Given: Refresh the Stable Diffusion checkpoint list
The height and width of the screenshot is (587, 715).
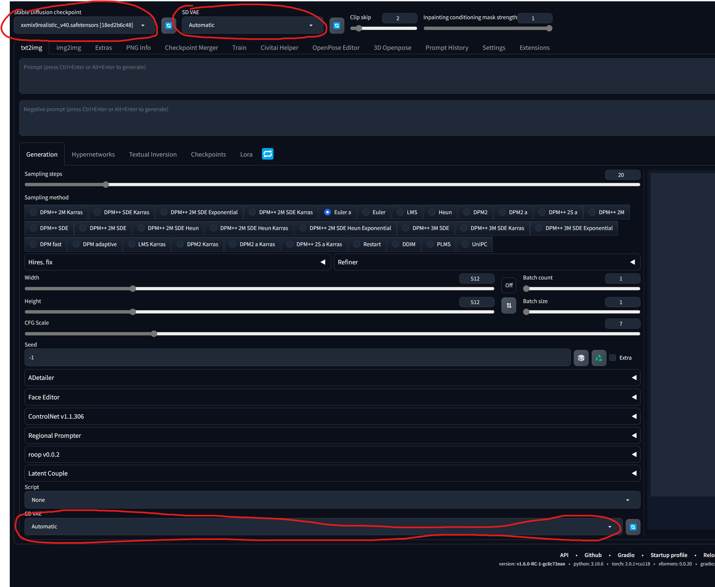Looking at the screenshot, I should (168, 25).
